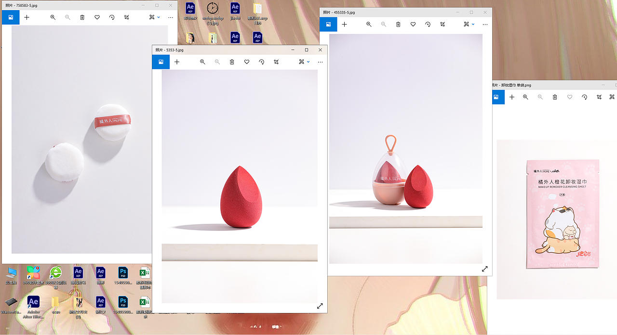Select 360安全浏览器 desktop shortcut
617x335 pixels.
[x=55, y=278]
